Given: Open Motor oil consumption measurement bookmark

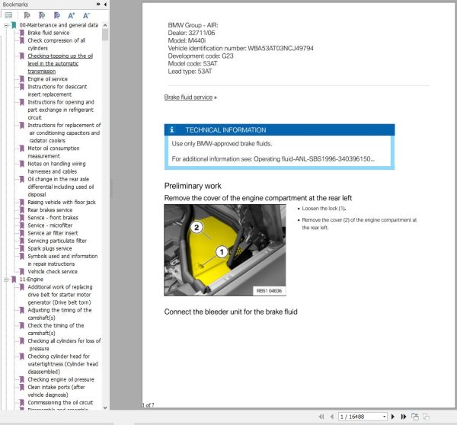Looking at the screenshot, I should point(53,152).
